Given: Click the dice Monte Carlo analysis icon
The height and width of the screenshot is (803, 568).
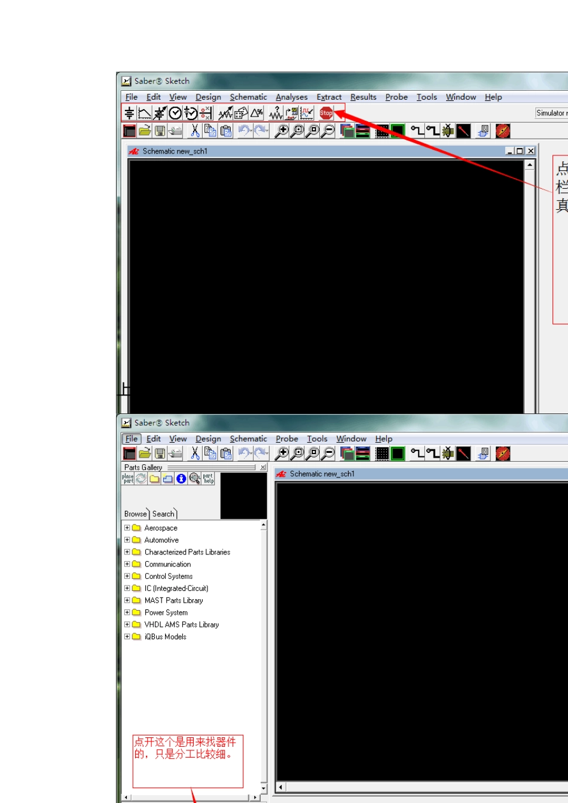Looking at the screenshot, I should click(241, 113).
